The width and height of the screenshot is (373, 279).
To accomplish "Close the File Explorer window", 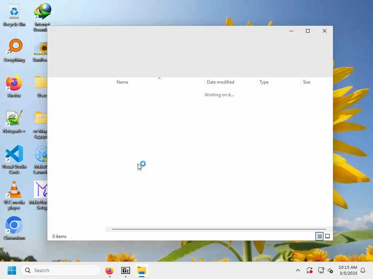I will coord(325,31).
